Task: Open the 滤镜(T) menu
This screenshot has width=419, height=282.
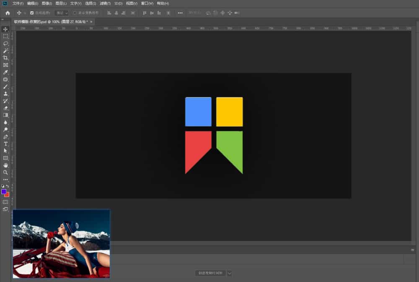Action: coord(105,3)
